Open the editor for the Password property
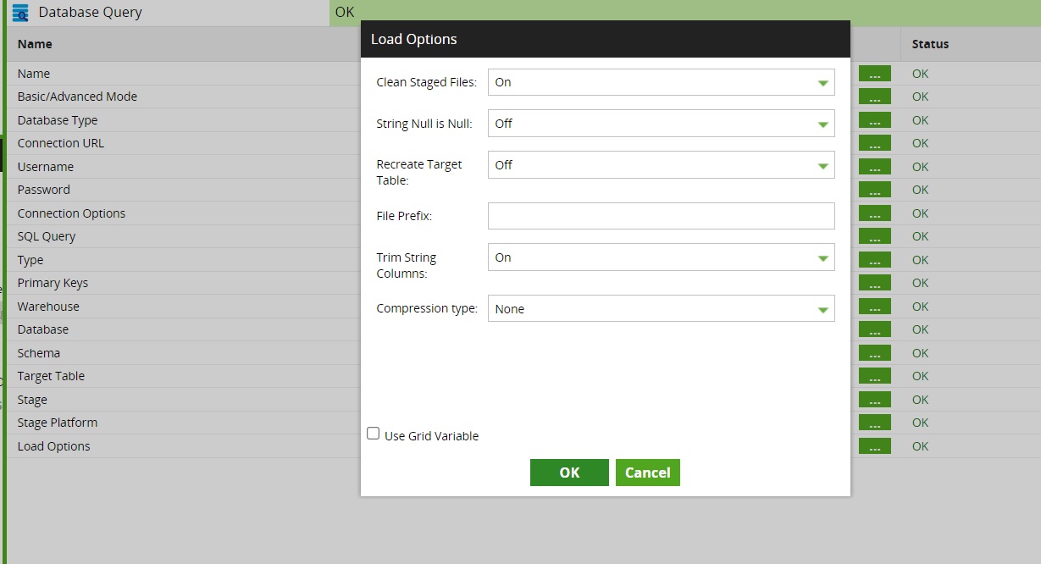Screen dimensions: 1041x564 pos(875,190)
